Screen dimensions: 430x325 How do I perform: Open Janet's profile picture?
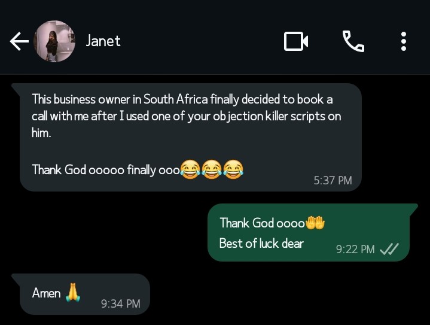[54, 41]
